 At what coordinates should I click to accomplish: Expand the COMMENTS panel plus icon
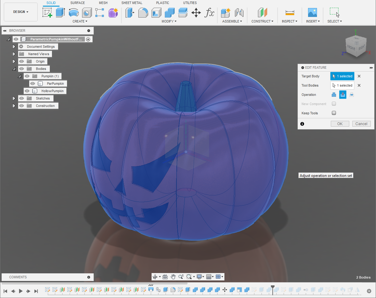click(x=89, y=277)
